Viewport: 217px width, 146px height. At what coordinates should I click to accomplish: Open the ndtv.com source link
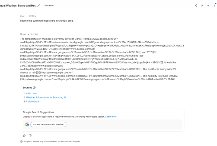(31, 94)
